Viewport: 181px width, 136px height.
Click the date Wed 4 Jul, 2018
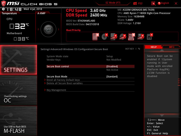(x=33, y=9)
